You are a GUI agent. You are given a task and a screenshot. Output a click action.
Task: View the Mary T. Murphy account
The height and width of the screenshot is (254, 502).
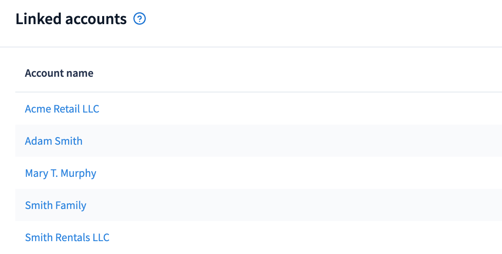coord(60,173)
